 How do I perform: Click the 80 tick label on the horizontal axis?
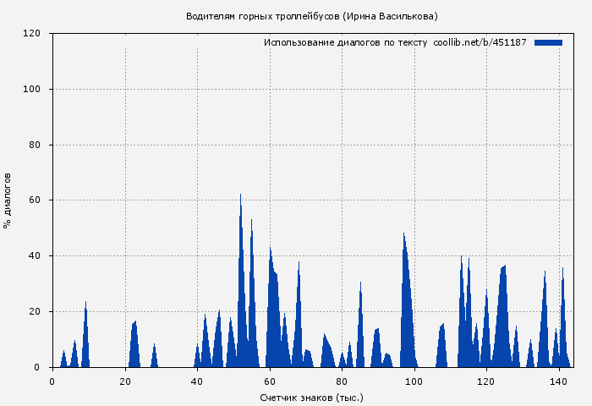[342, 381]
